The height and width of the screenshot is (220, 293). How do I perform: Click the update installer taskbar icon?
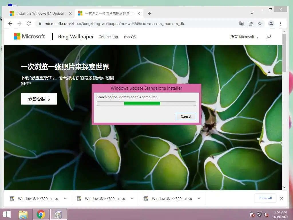point(58,214)
